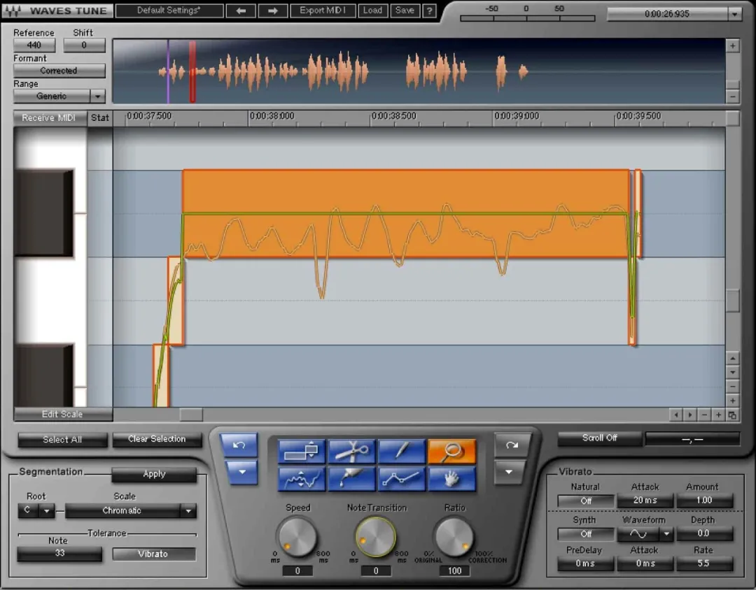Zoom out vertically with minus button
Viewport: 756px width, 590px height.
(732, 387)
